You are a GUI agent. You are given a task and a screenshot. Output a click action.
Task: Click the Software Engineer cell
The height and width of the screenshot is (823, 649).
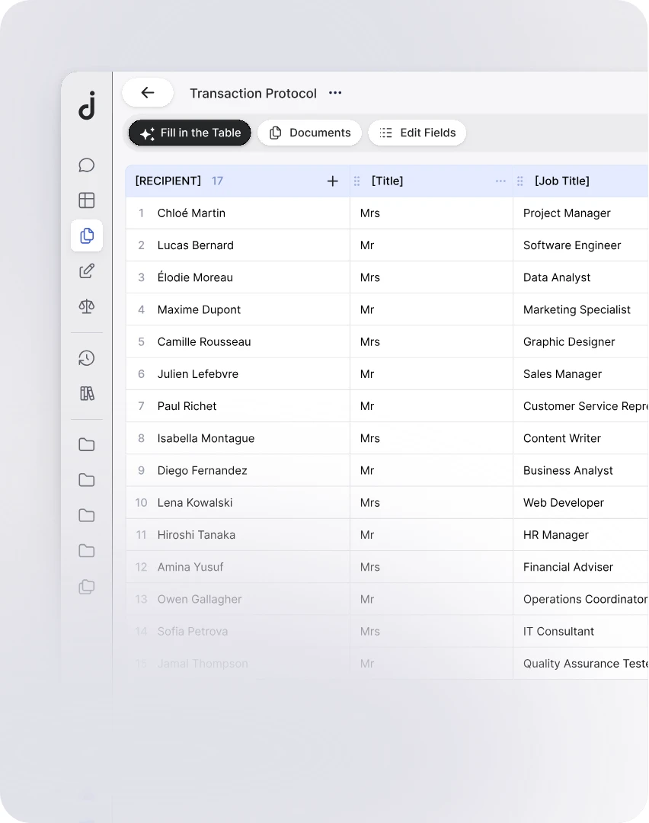[x=580, y=245]
